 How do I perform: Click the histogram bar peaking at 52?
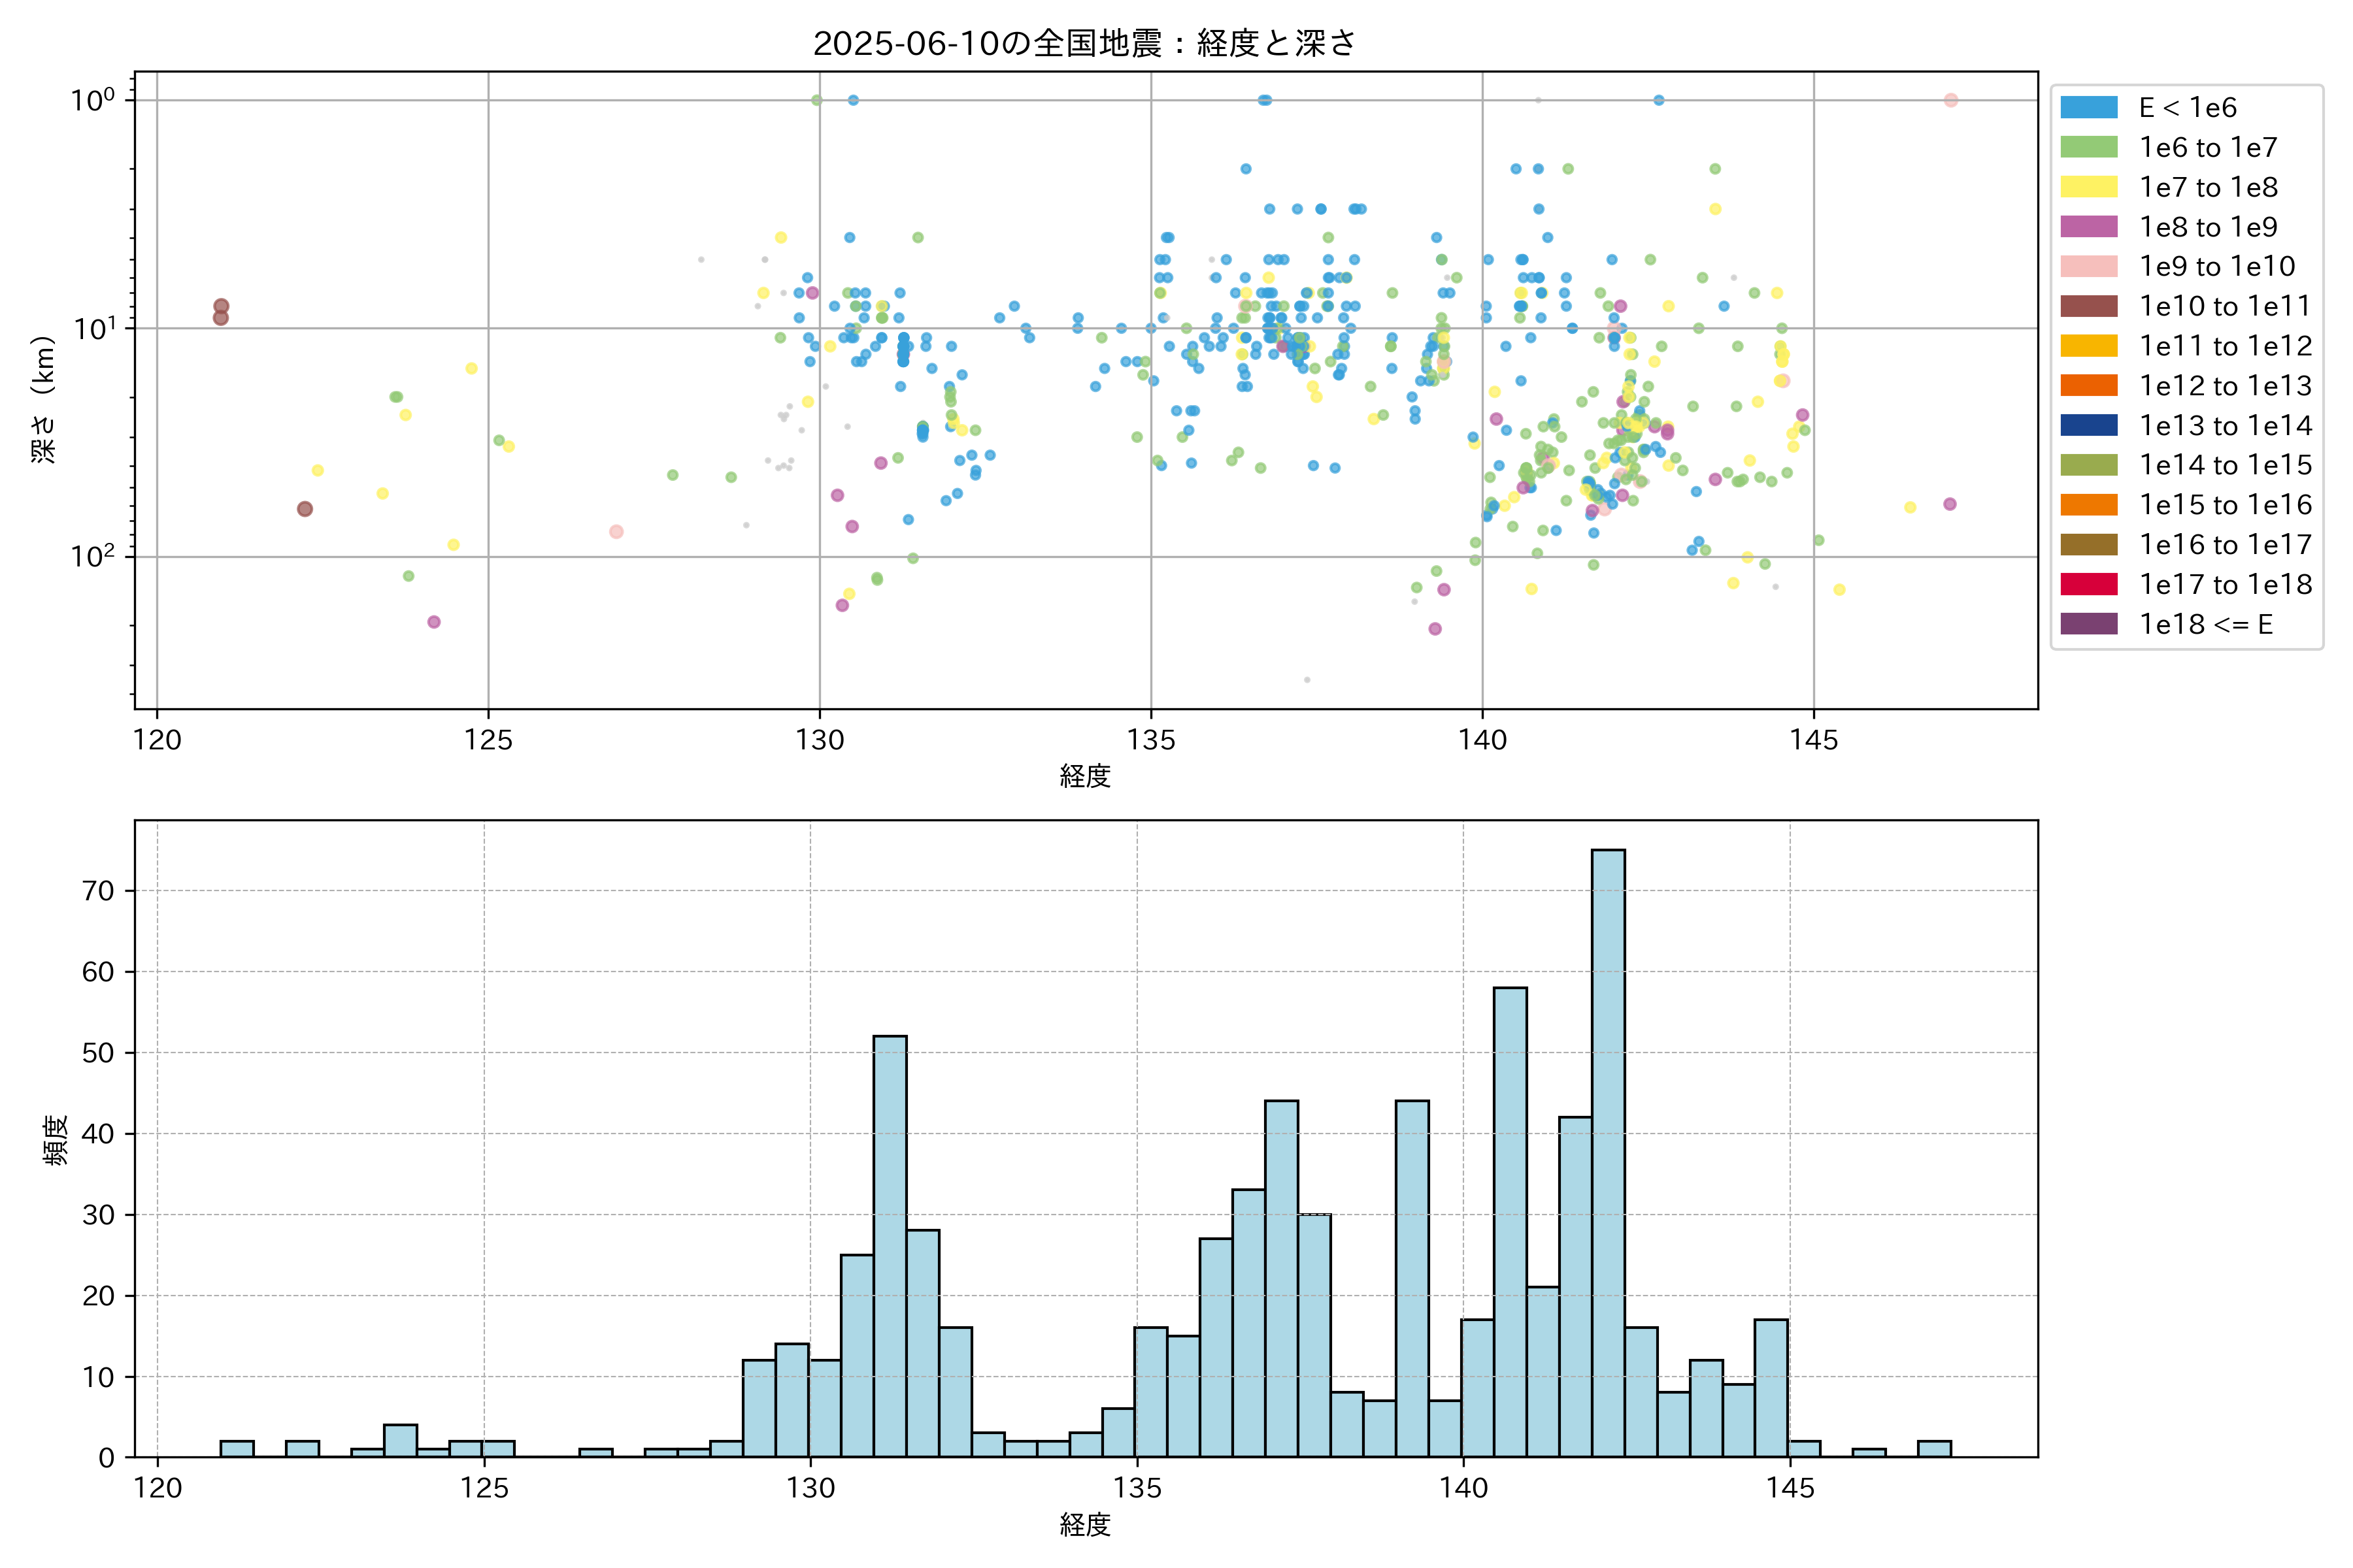pyautogui.click(x=890, y=1245)
